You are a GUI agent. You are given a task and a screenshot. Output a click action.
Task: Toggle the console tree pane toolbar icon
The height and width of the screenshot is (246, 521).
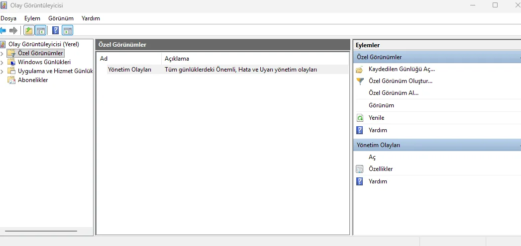point(40,31)
